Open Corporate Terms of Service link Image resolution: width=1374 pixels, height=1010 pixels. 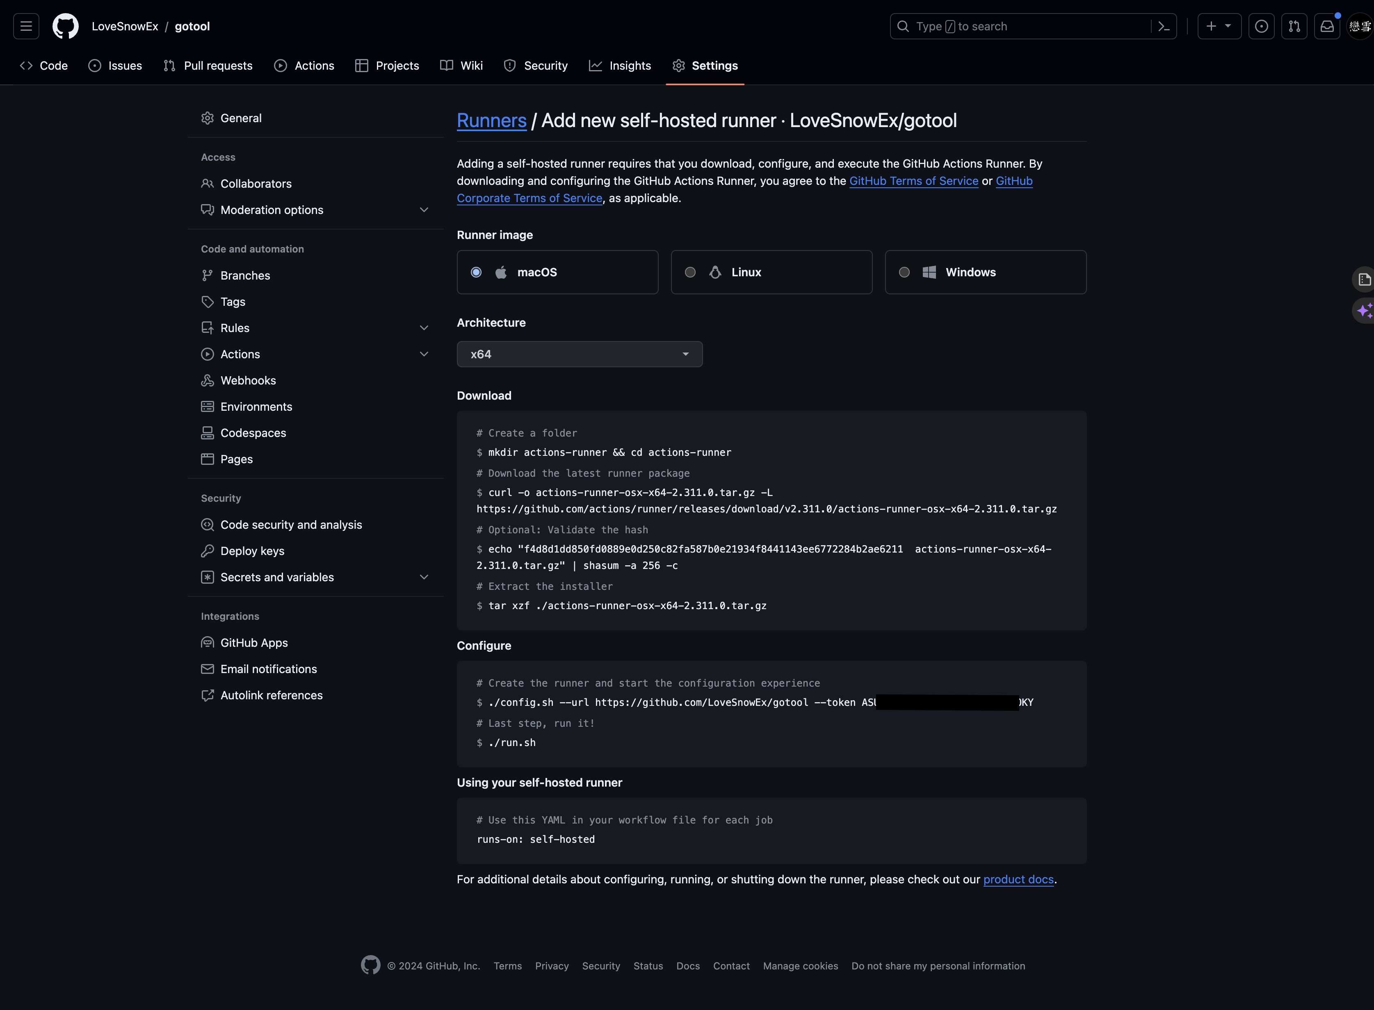pos(529,198)
